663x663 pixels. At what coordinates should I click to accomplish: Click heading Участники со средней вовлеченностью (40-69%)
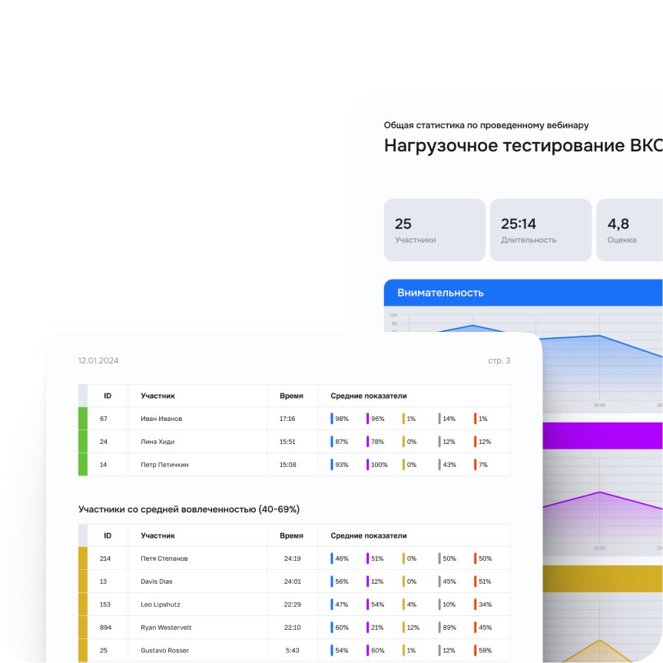(189, 509)
